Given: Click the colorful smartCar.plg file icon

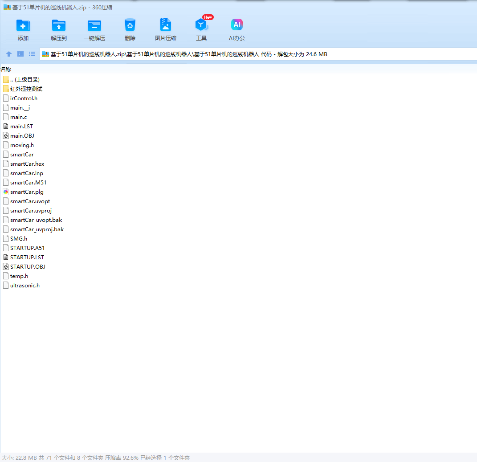Looking at the screenshot, I should (6, 192).
